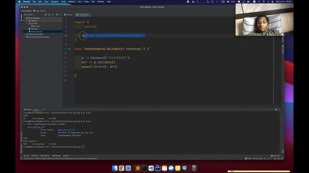Collapse the go.mod tree node
Viewport: 309px width, 173px height.
[27, 24]
